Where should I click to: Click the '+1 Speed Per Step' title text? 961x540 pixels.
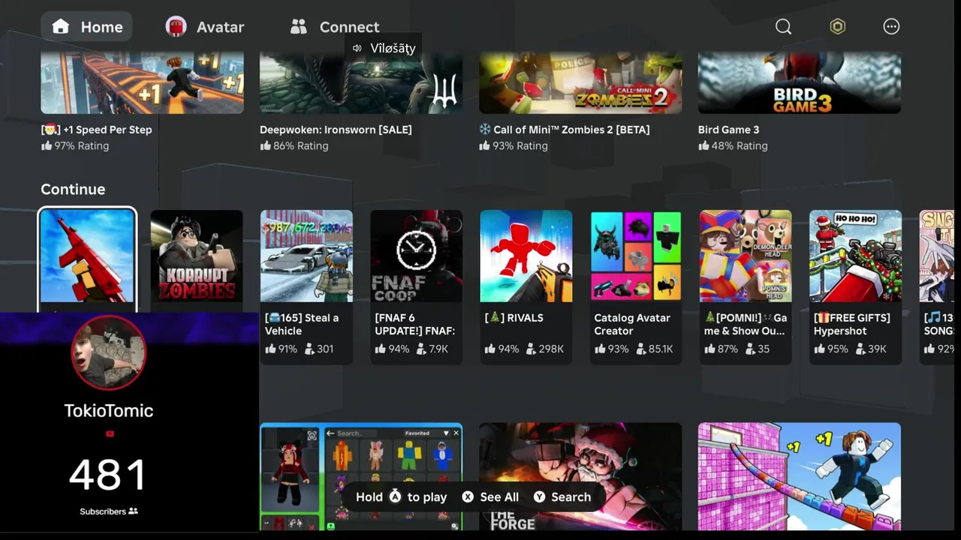(x=107, y=130)
